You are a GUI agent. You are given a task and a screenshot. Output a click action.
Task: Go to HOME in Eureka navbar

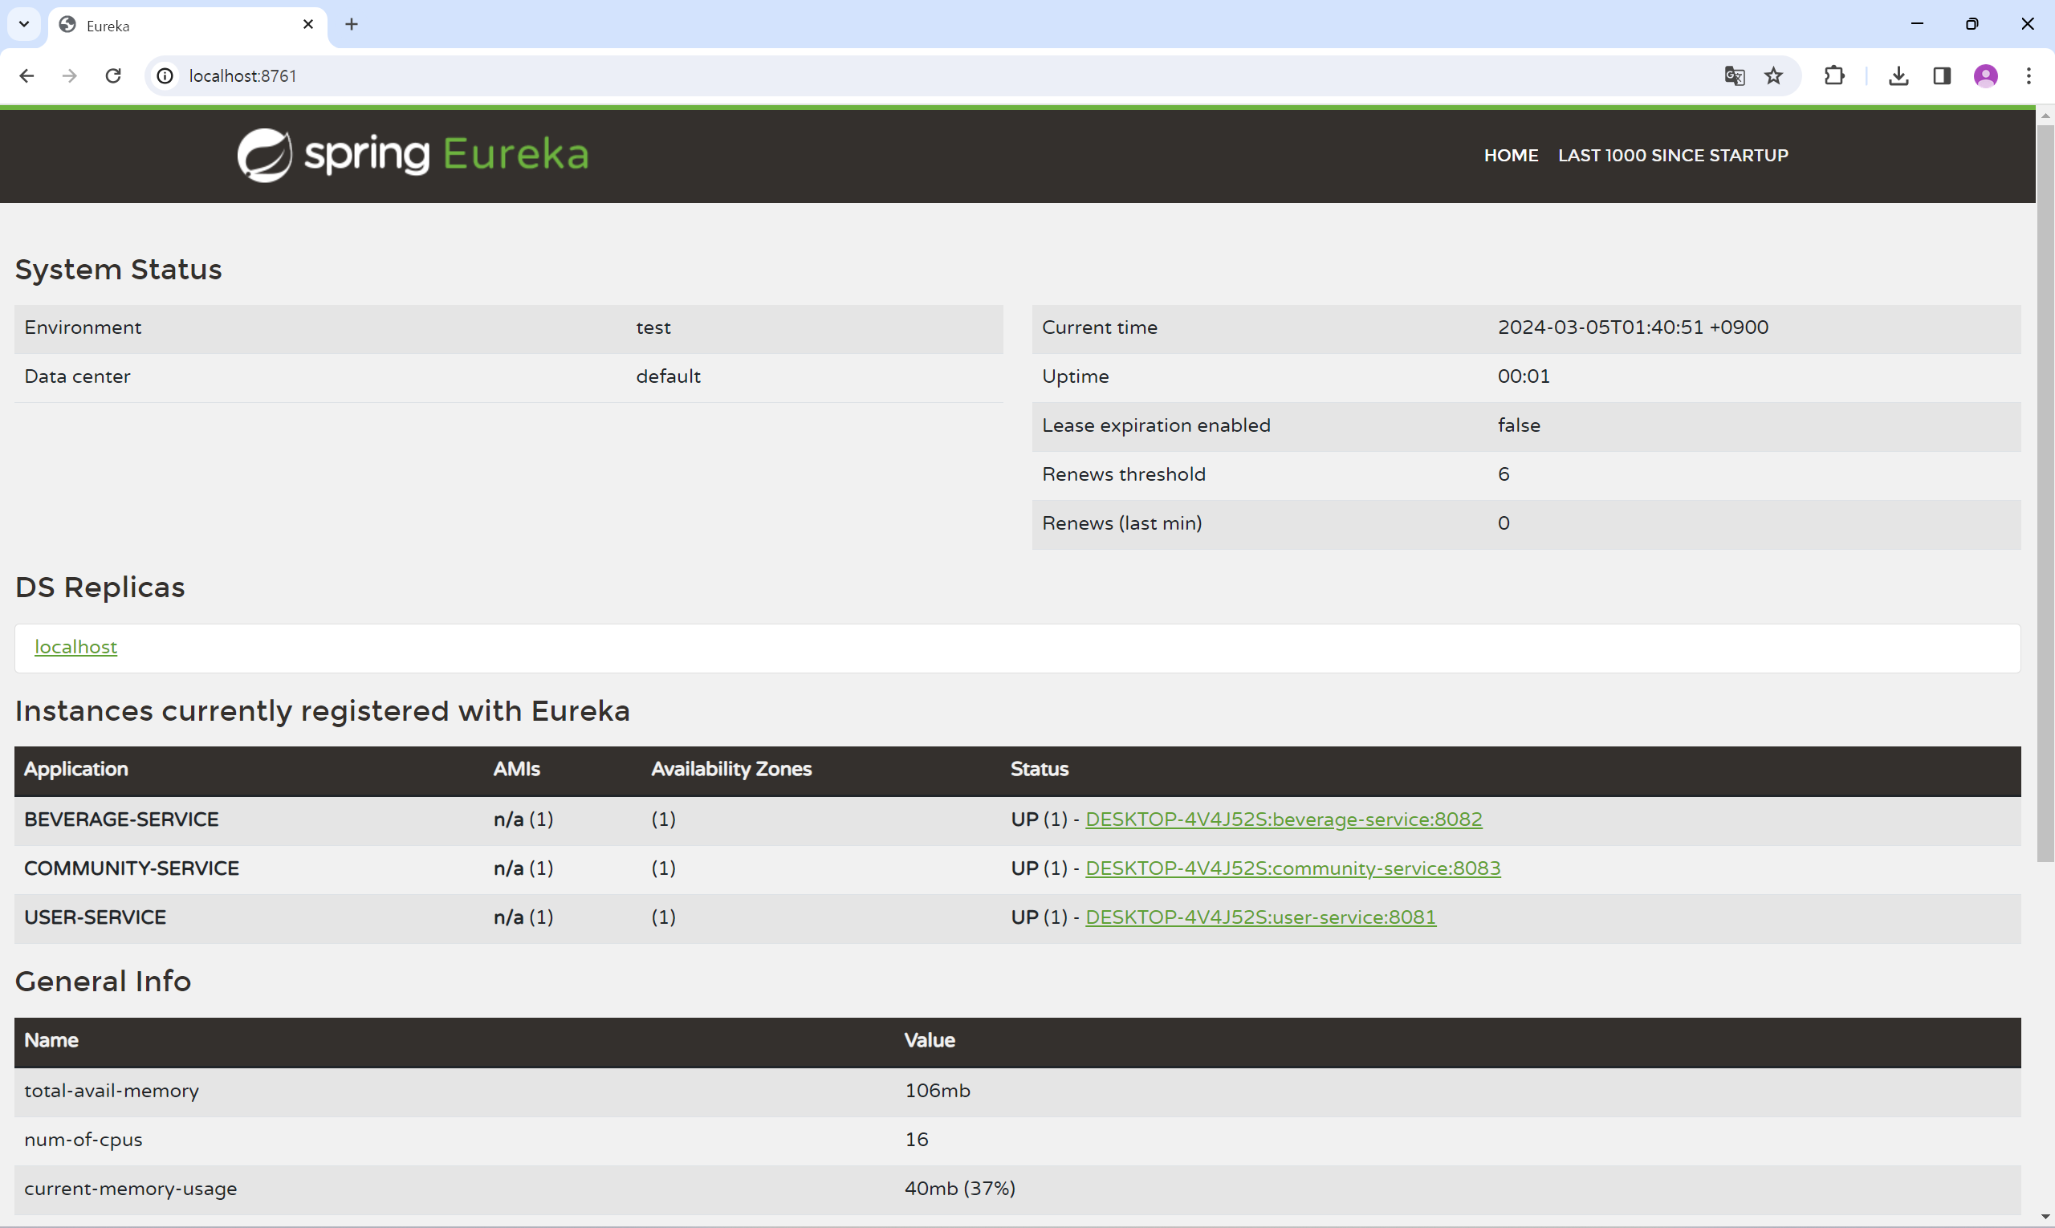1511,156
